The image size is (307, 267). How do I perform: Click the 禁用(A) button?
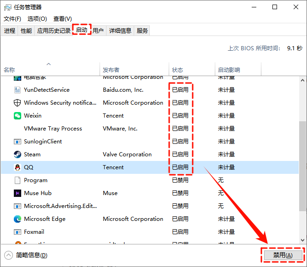(x=283, y=255)
